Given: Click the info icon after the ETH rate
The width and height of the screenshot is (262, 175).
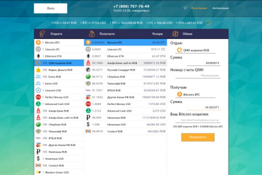Looking at the screenshot, I should [208, 23].
